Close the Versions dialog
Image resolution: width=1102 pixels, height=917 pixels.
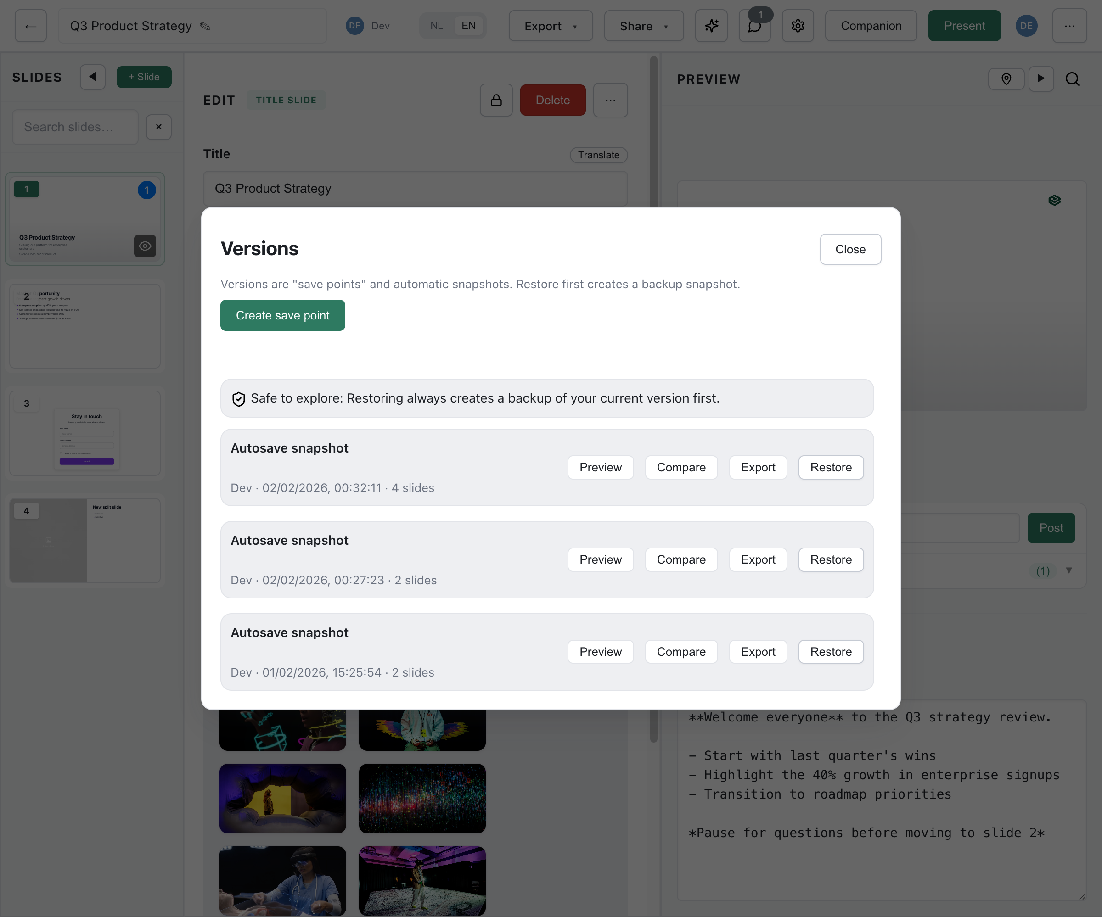pyautogui.click(x=850, y=249)
